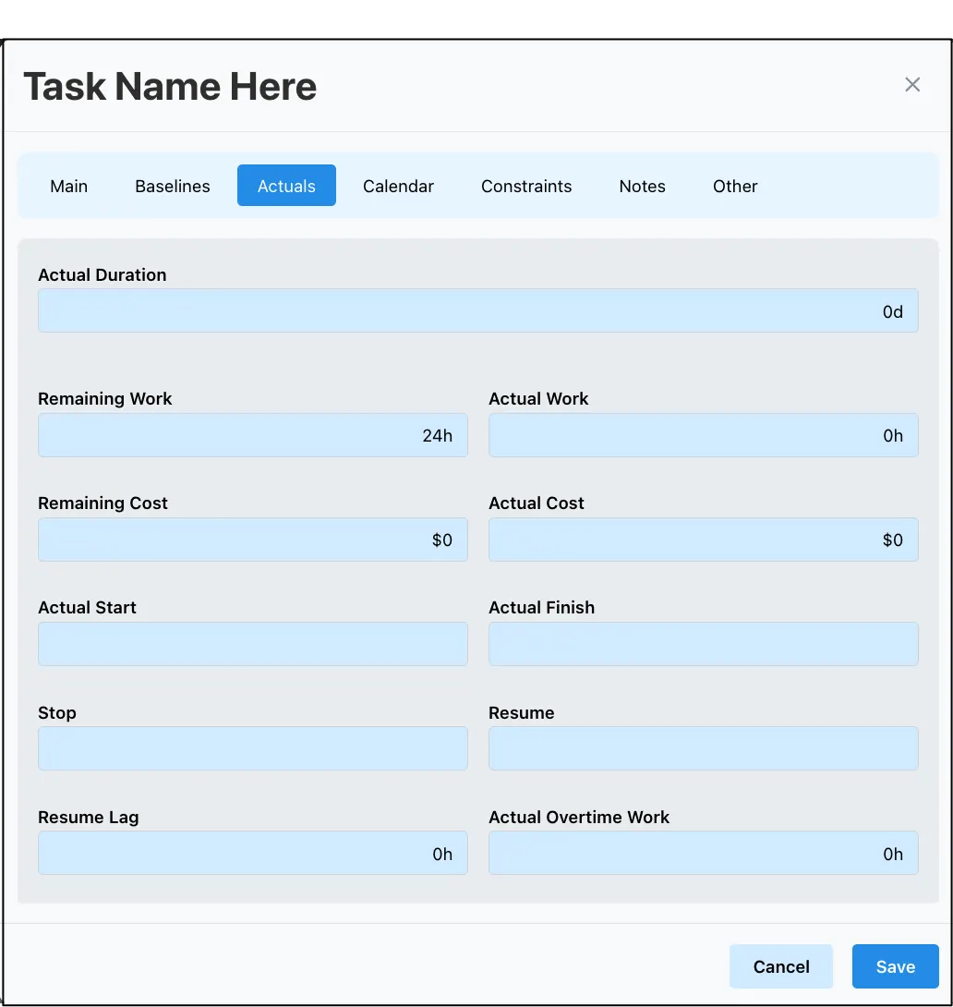Click the Remaining Work label

click(105, 399)
